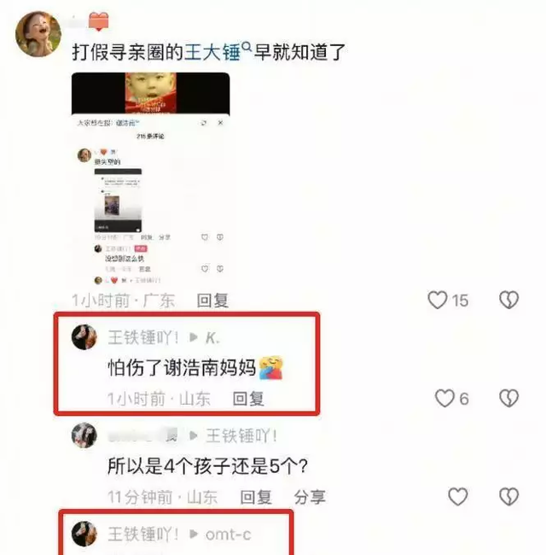Dislike the top comment with broken heart
This screenshot has height=555, width=546.
508,301
